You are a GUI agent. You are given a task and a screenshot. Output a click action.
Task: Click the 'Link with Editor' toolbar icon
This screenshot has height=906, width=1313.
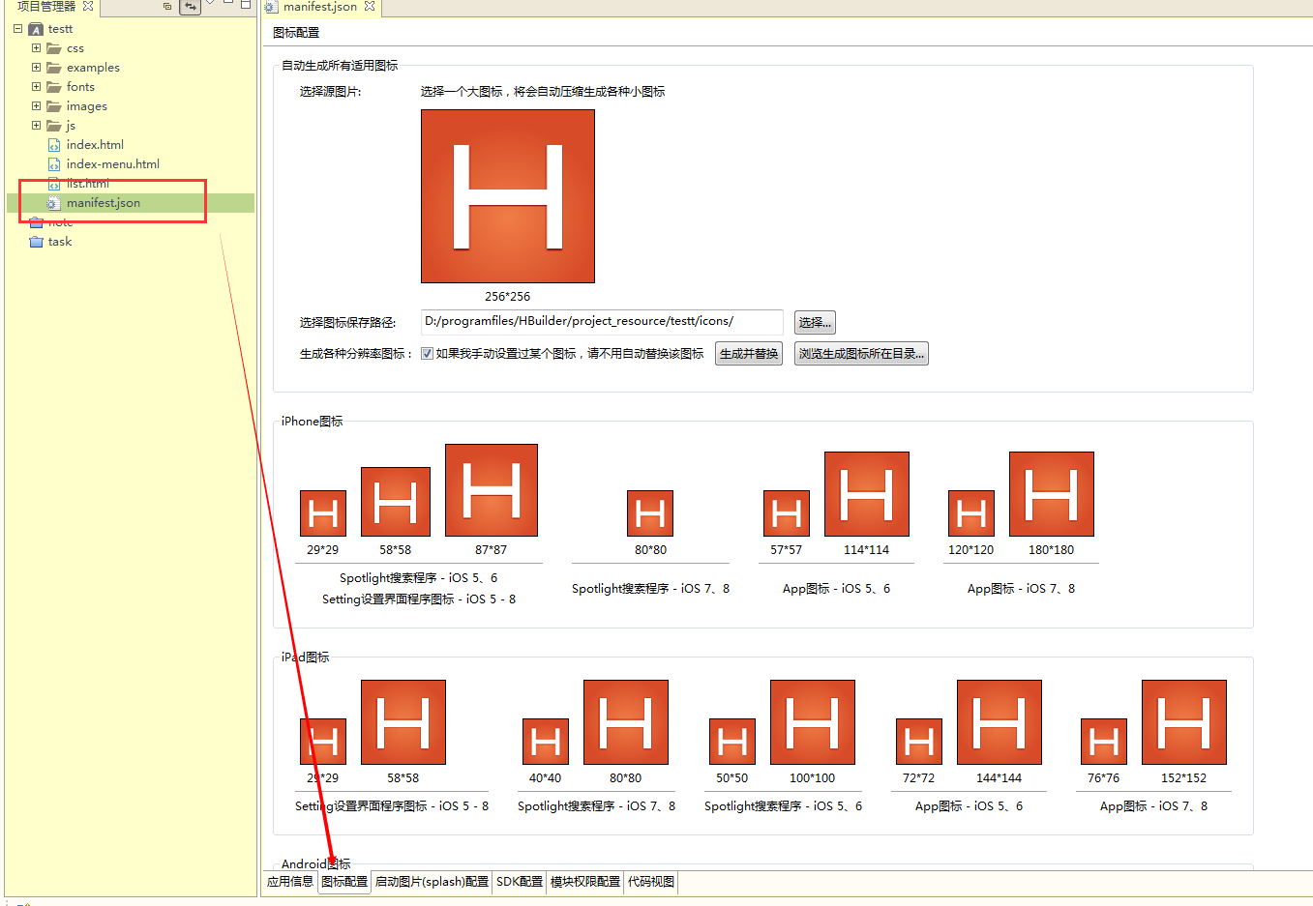click(x=190, y=6)
